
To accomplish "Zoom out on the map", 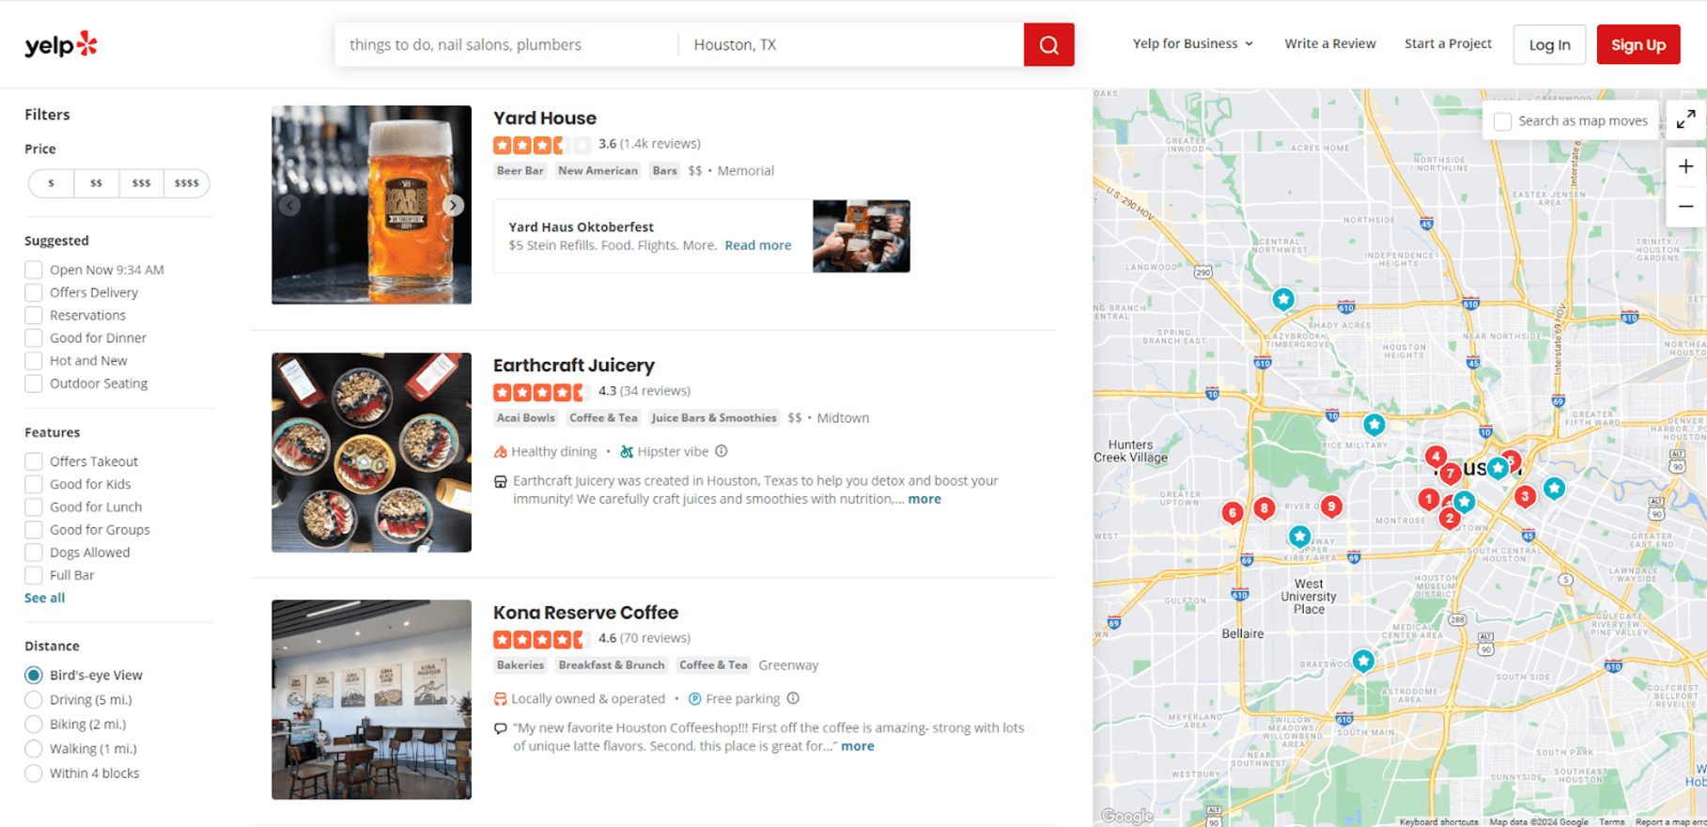I will click(x=1685, y=207).
